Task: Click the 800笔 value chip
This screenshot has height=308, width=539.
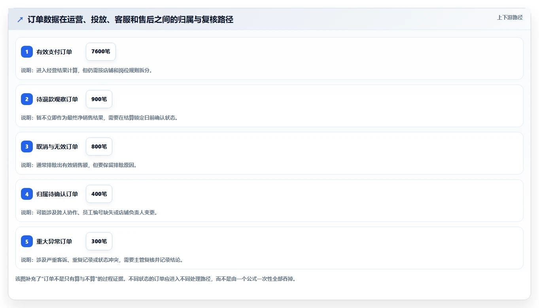Action: pos(99,146)
